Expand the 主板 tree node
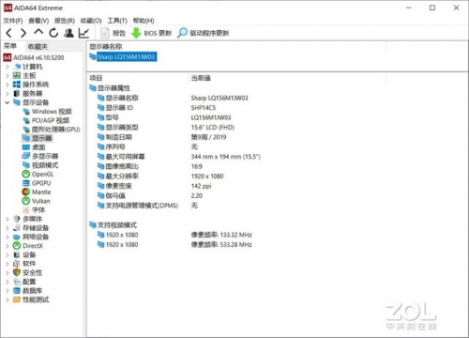This screenshot has width=469, height=338. [x=8, y=75]
